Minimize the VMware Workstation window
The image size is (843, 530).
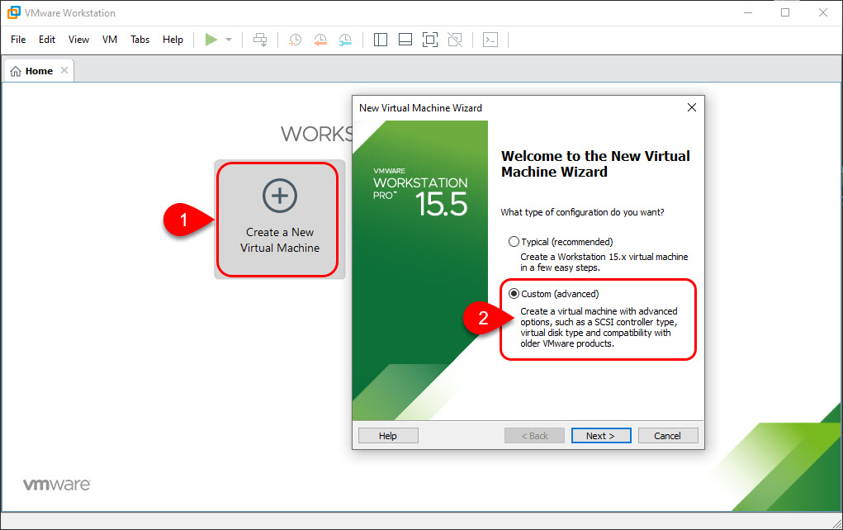pyautogui.click(x=748, y=12)
